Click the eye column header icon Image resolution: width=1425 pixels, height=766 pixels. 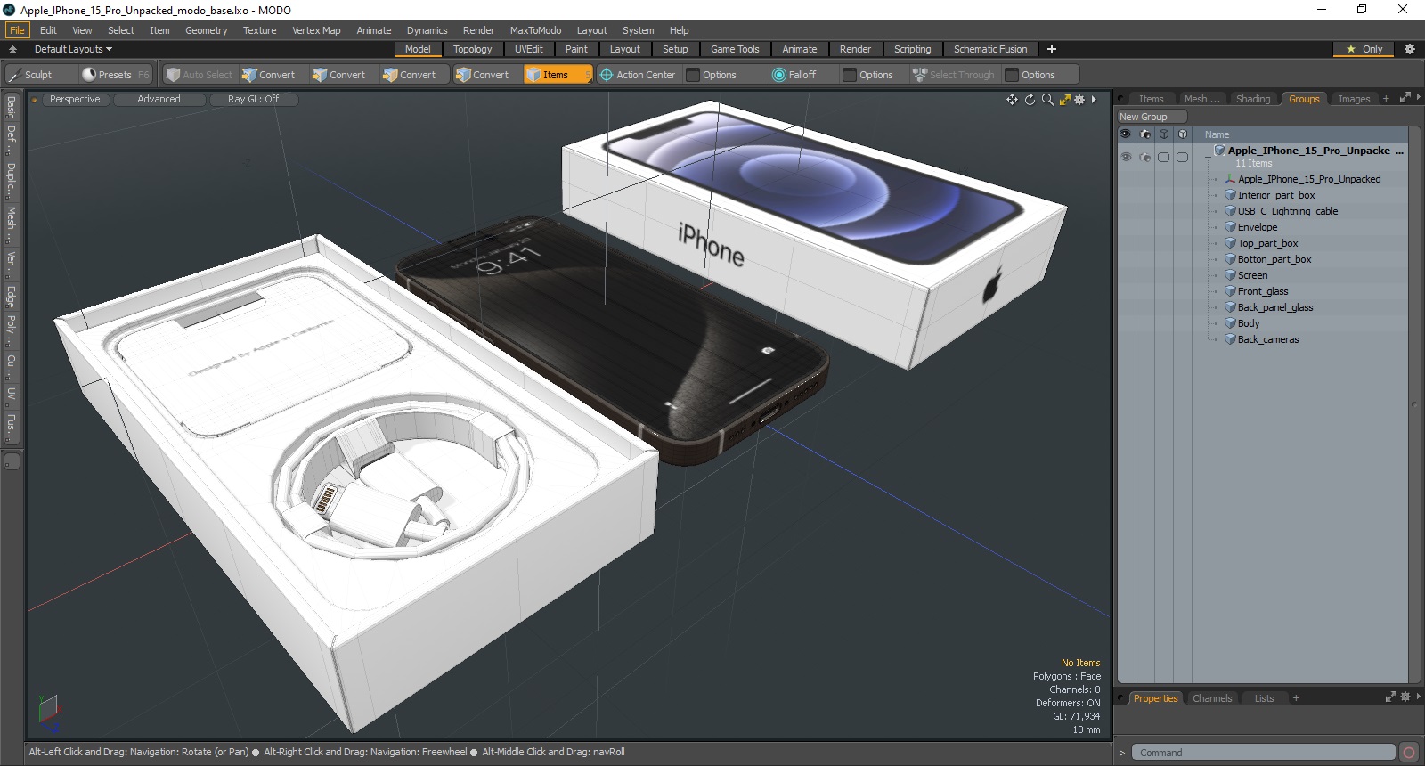pyautogui.click(x=1126, y=134)
